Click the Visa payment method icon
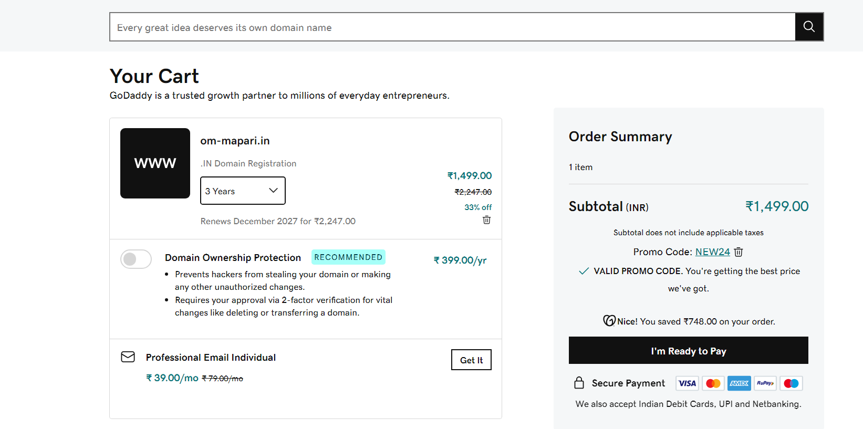This screenshot has height=429, width=863. [687, 383]
